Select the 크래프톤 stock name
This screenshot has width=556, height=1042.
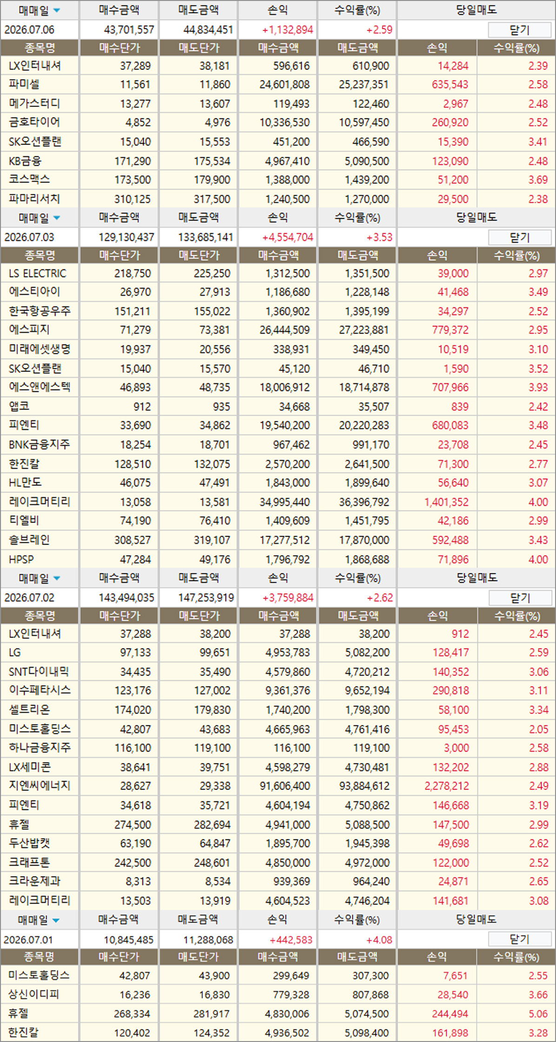pyautogui.click(x=29, y=863)
